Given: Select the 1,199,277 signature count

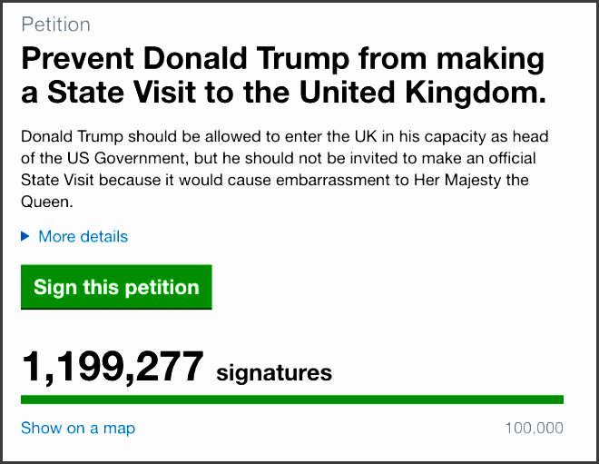Looking at the screenshot, I should coord(113,367).
